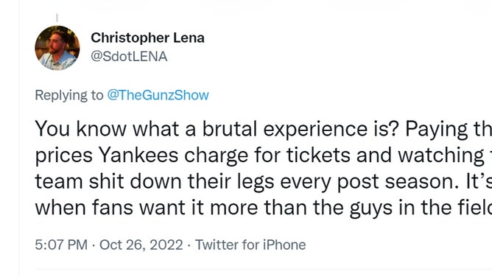Click the 5:07 PM timestamp
492x277 pixels.
tap(61, 245)
